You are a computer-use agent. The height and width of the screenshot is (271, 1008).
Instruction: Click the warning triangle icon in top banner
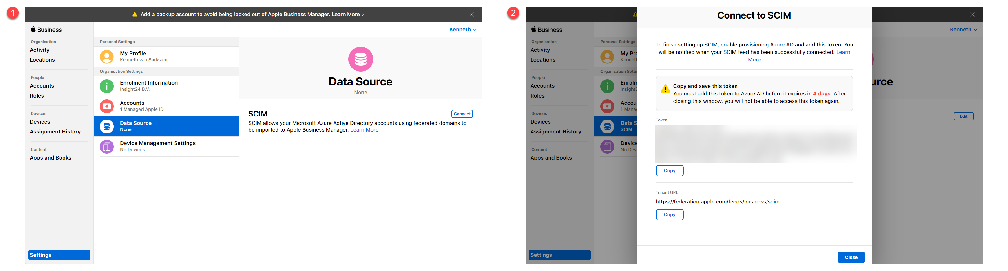click(135, 15)
